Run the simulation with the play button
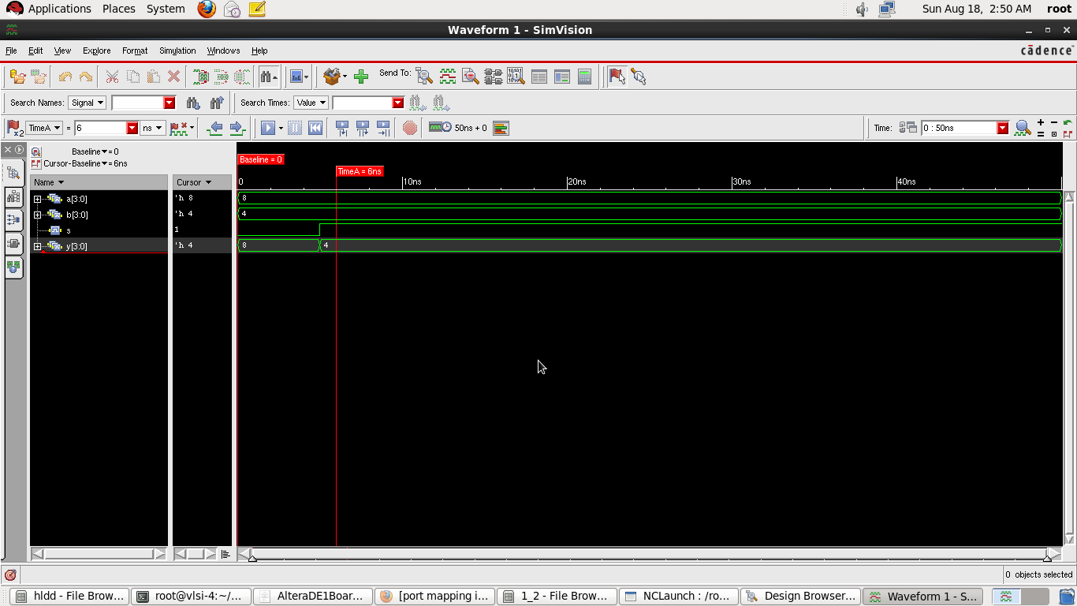This screenshot has width=1077, height=606. (268, 128)
